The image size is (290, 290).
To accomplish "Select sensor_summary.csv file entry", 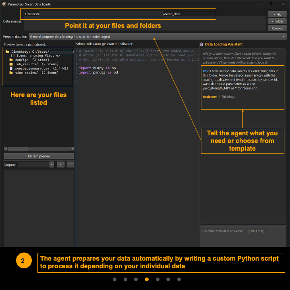I will point(41,68).
